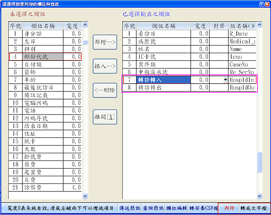The height and width of the screenshot is (215, 271).
Task: Click the 欄位編輯 button
Action: tap(176, 208)
